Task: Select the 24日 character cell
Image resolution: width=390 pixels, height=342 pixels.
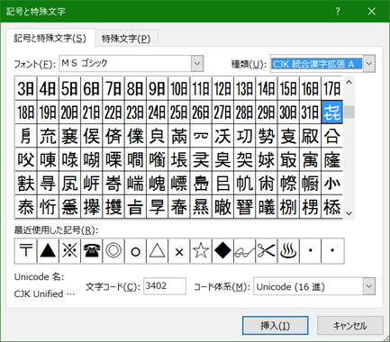Action: click(158, 112)
